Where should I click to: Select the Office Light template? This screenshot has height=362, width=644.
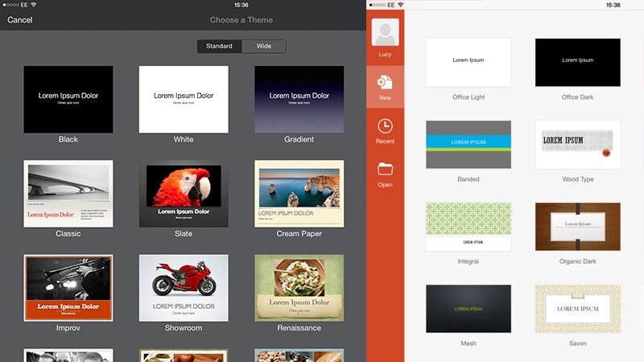pyautogui.click(x=469, y=63)
